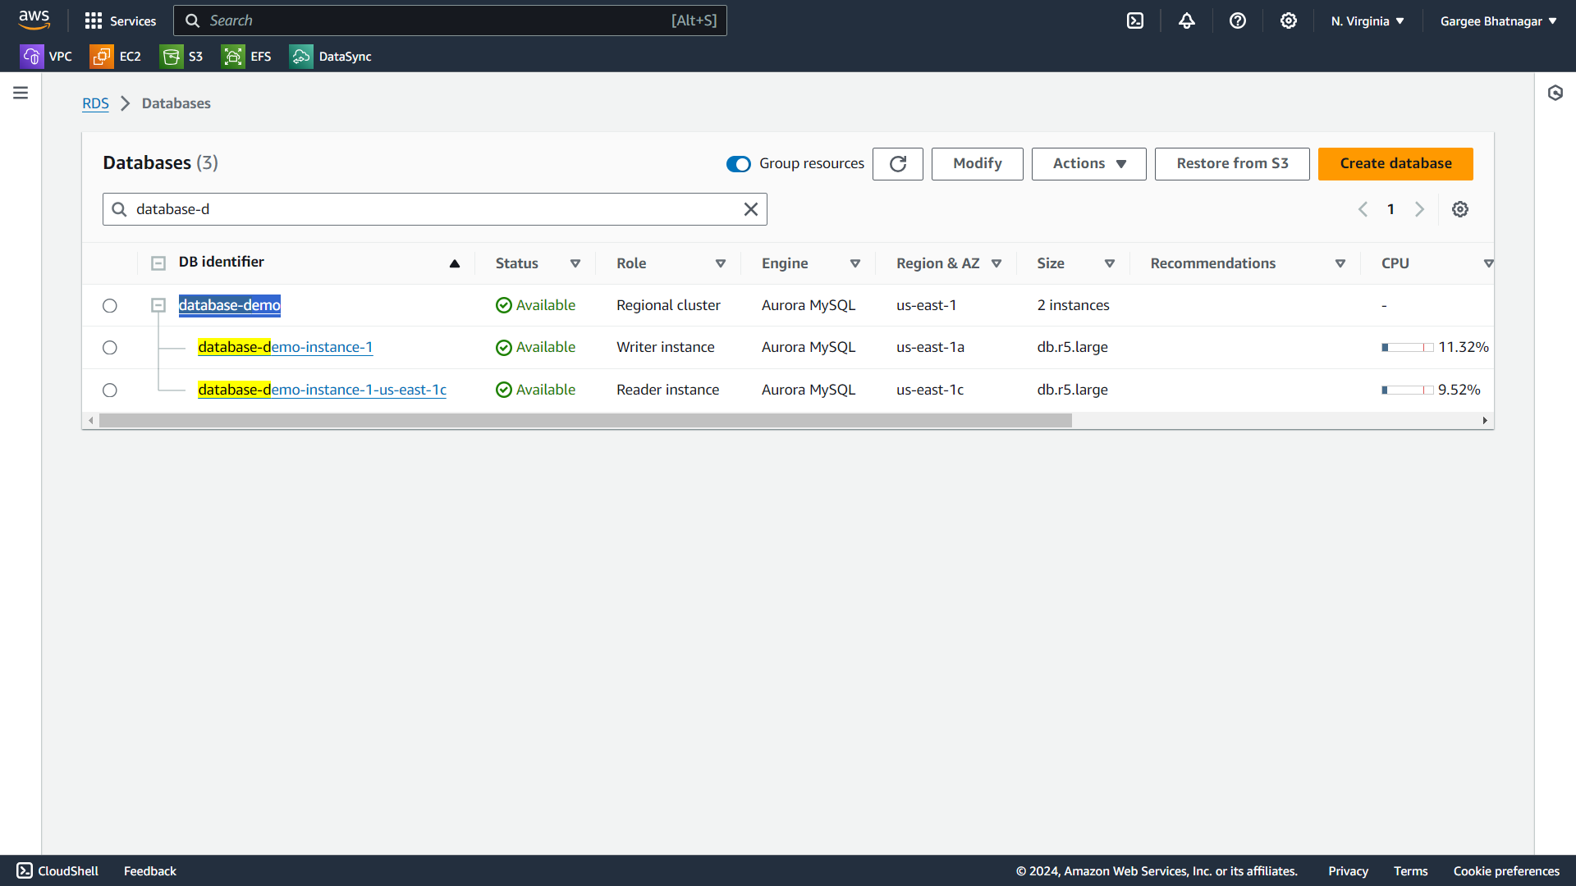Image resolution: width=1576 pixels, height=886 pixels.
Task: Open the Services menu
Action: 121,21
